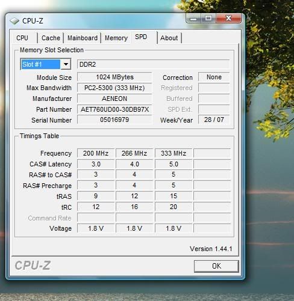Click the RAS# to CAS# label
Viewport: 294px width, 301px height.
(50, 175)
